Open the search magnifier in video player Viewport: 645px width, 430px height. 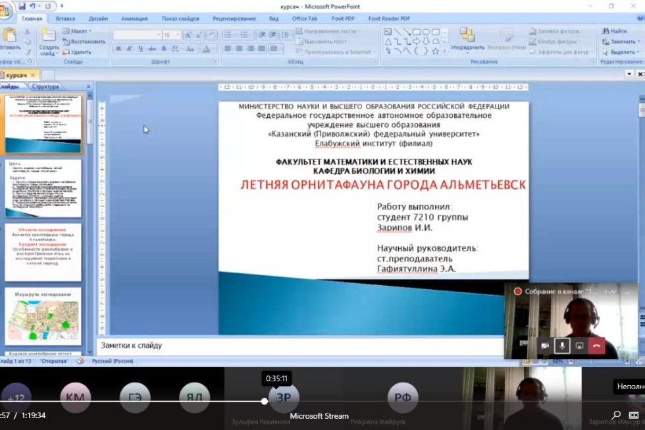pyautogui.click(x=616, y=415)
